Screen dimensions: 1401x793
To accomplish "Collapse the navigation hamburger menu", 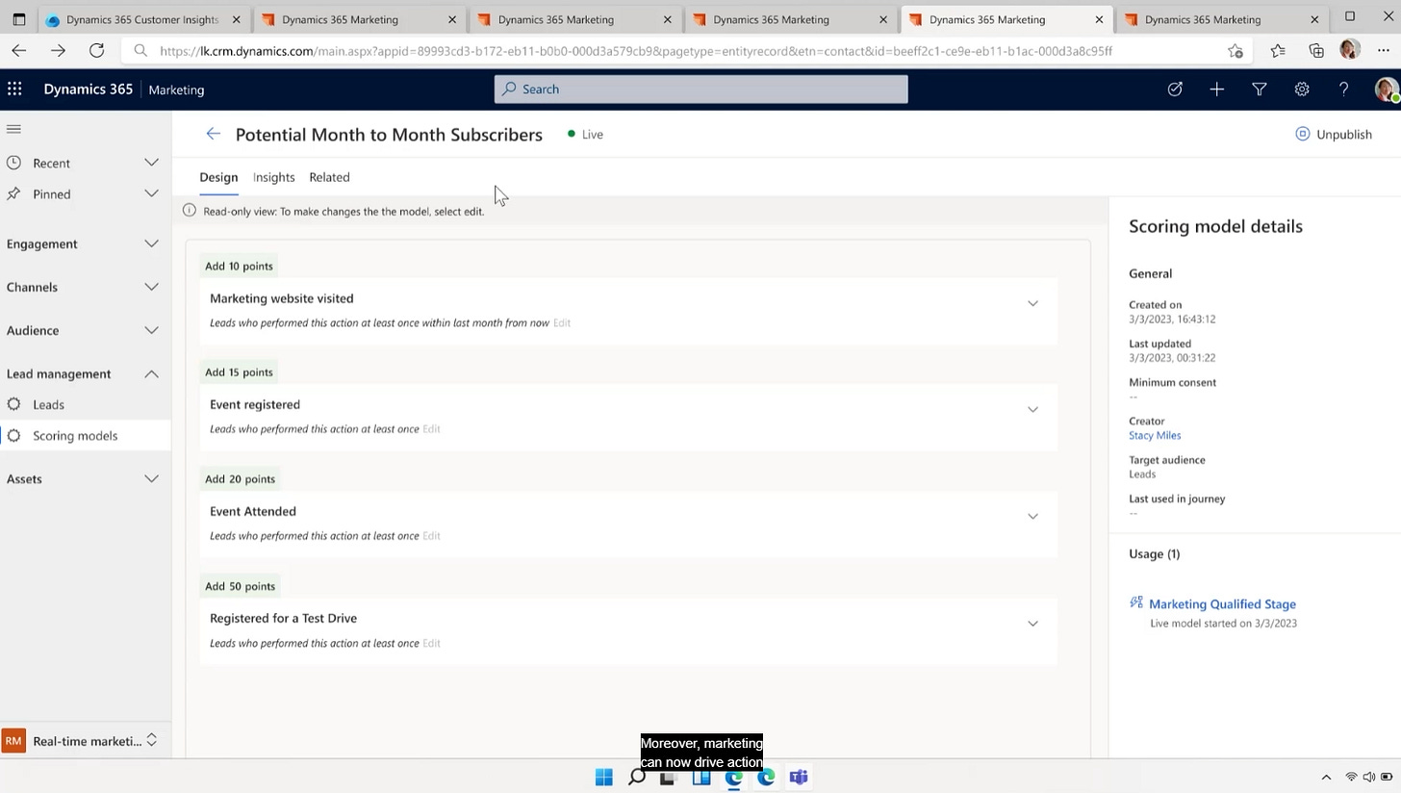I will (x=13, y=129).
